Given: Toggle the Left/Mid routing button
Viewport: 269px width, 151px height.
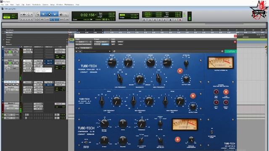Looking at the screenshot, I should tap(216, 102).
